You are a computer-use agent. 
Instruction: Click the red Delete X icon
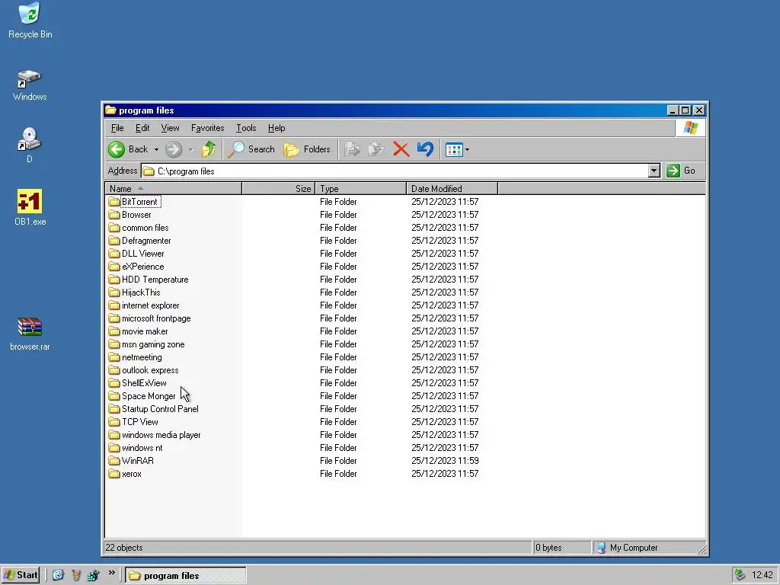tap(401, 149)
